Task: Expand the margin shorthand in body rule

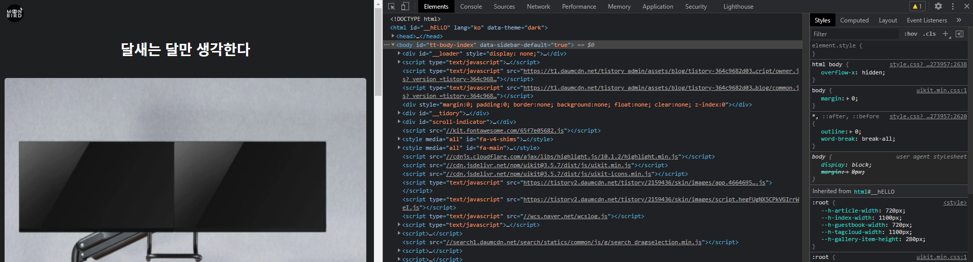Action: pos(848,99)
